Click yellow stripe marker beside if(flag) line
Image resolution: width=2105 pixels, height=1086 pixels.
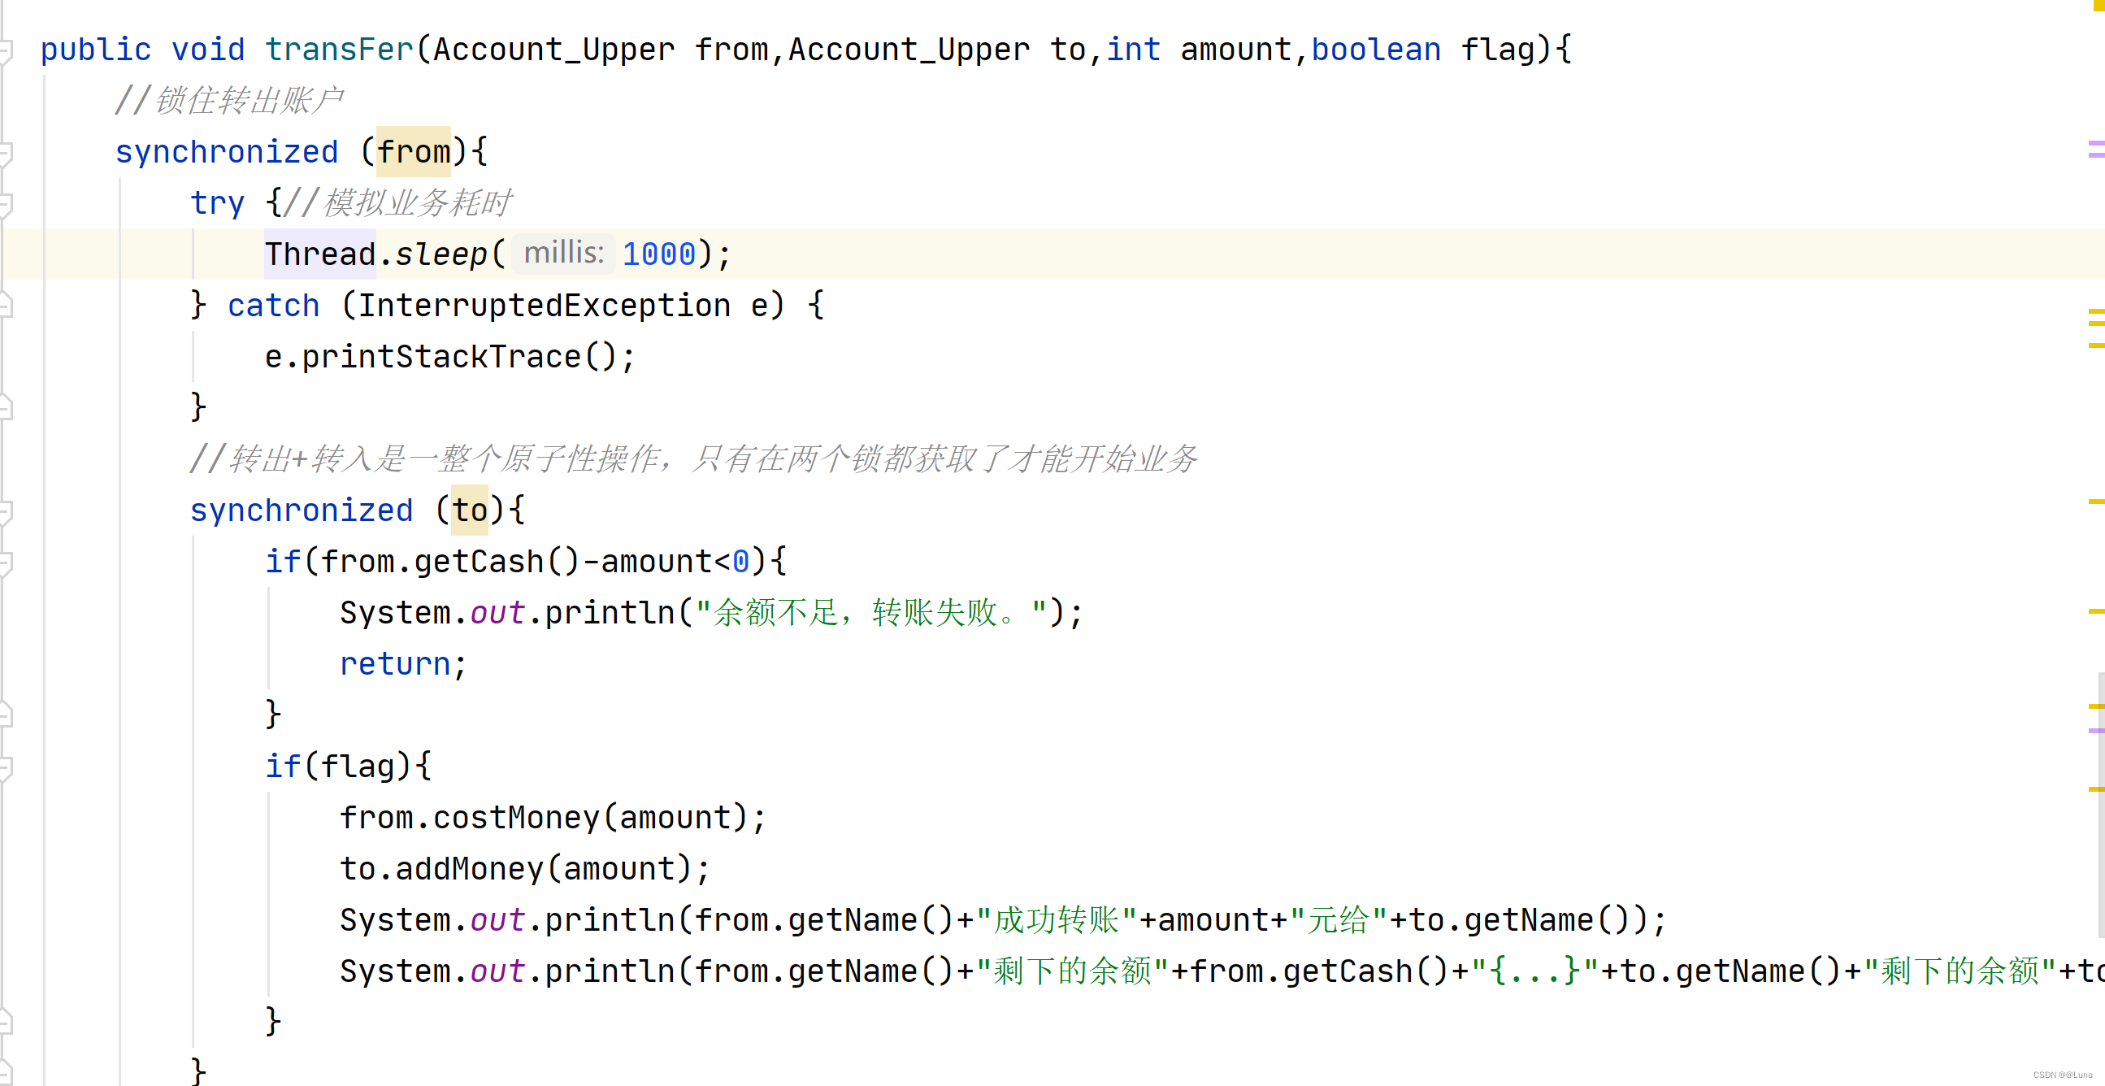point(2095,789)
